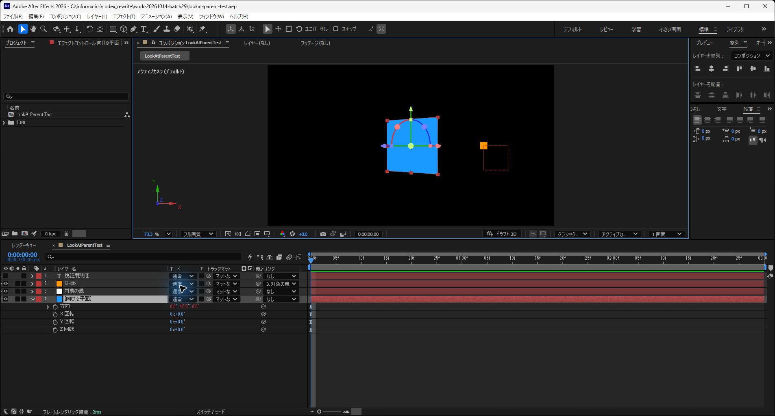
Task: Open parent dropdown showing 3. 対象の親
Action: coord(281,284)
